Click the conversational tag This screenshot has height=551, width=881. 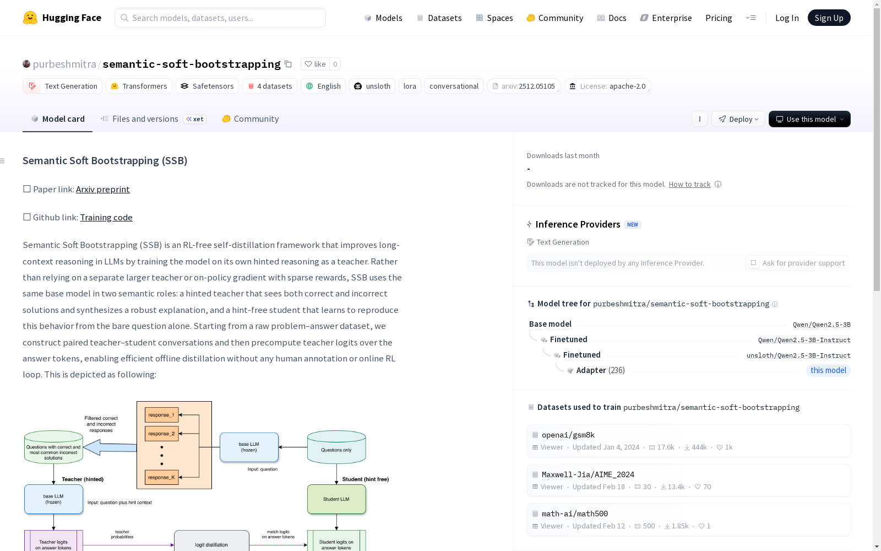tap(454, 86)
